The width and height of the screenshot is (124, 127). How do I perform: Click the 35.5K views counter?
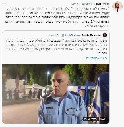coord(91,119)
